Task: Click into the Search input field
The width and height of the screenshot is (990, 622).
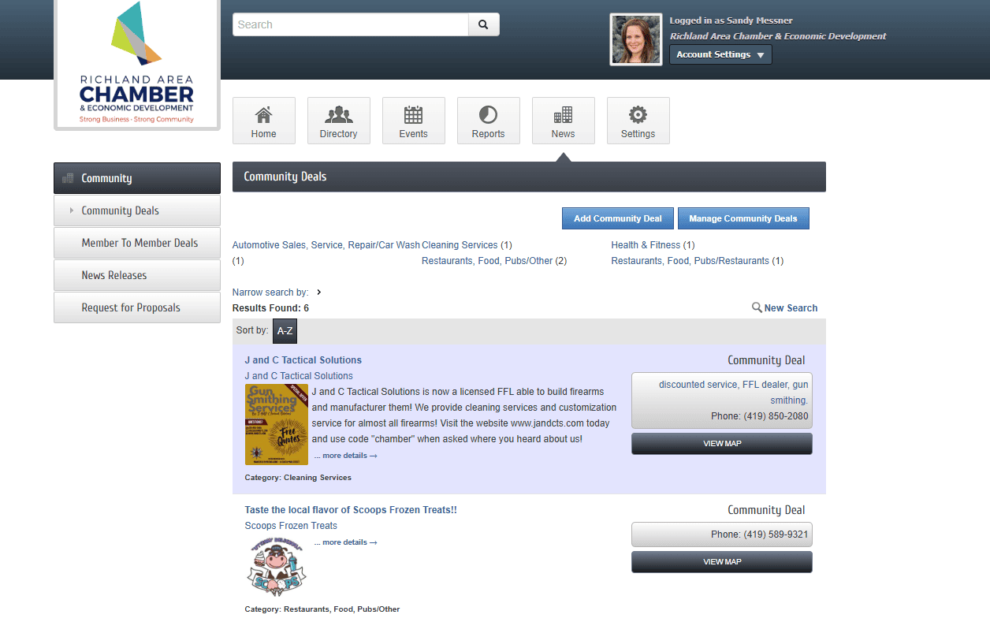Action: (351, 24)
